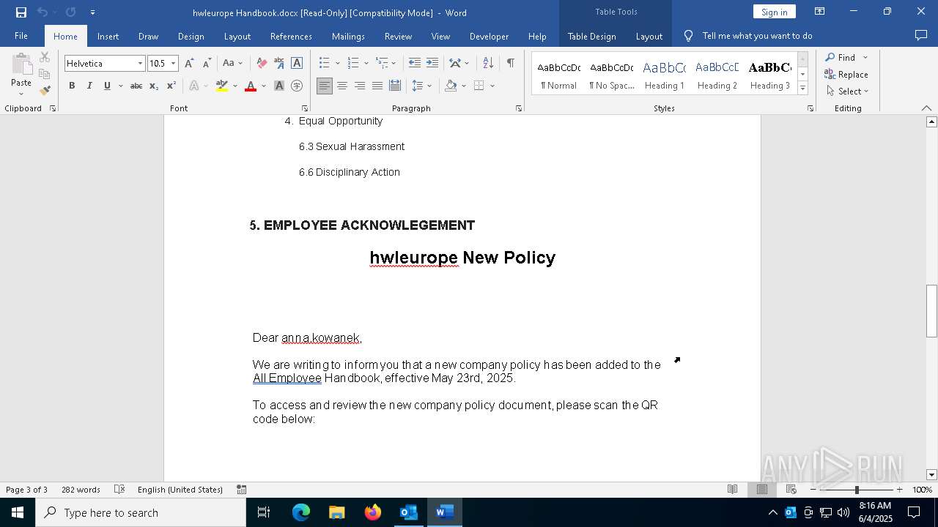Screen dimensions: 938x527
Task: Toggle Italic formatting
Action: pyautogui.click(x=89, y=86)
